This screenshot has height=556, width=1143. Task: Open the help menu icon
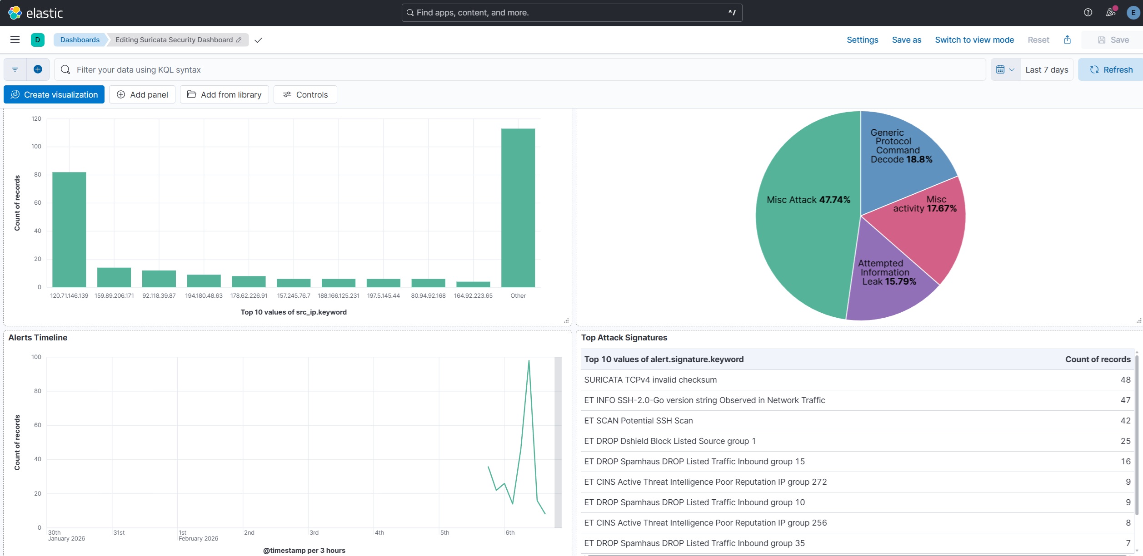pyautogui.click(x=1088, y=13)
